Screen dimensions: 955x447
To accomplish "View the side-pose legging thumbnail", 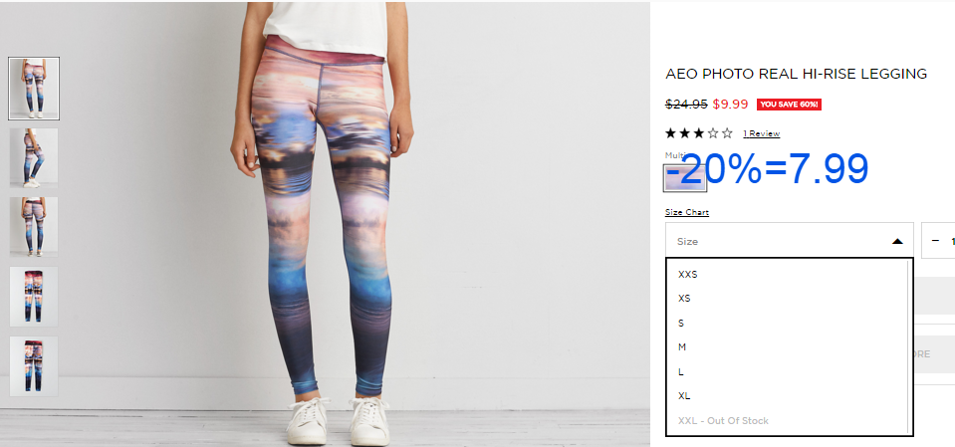I will (x=34, y=157).
